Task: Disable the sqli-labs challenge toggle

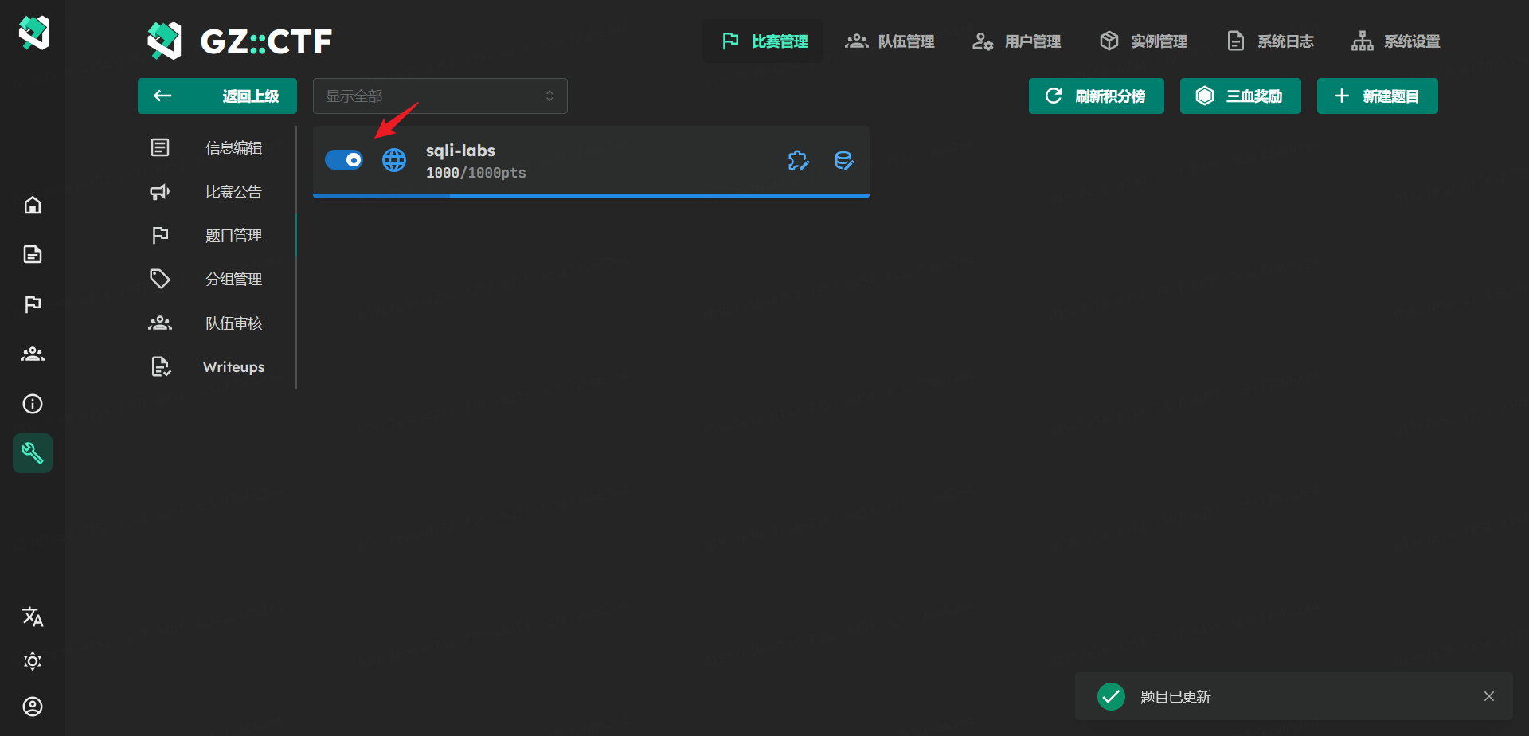Action: (x=344, y=160)
